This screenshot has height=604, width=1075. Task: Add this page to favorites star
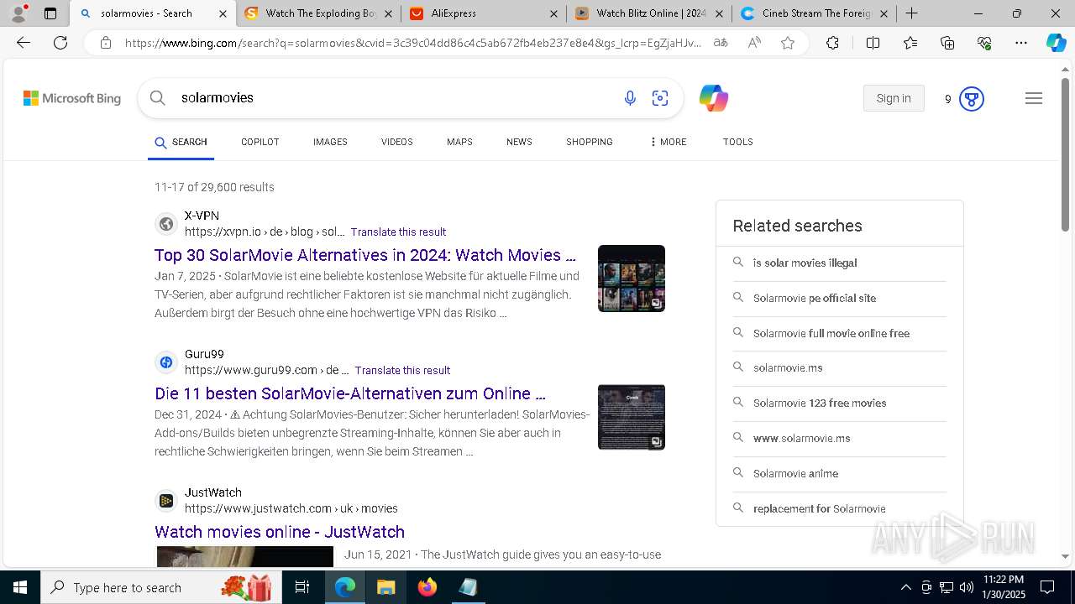click(788, 43)
